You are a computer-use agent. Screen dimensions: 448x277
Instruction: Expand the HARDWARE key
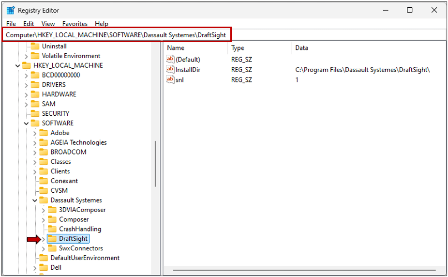tap(26, 94)
